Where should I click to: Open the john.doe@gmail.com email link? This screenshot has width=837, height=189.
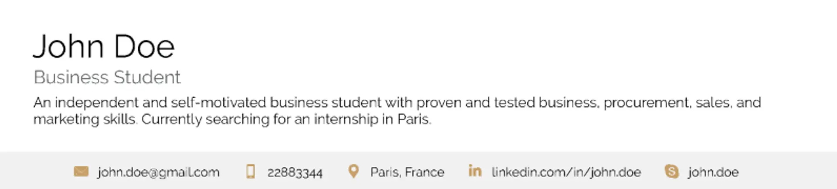(x=158, y=172)
